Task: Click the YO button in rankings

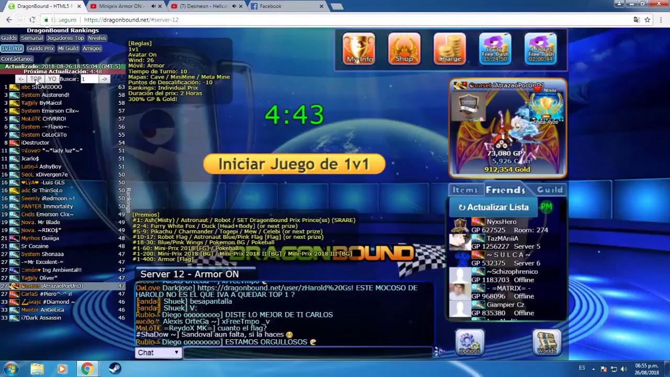Action: coord(52,79)
